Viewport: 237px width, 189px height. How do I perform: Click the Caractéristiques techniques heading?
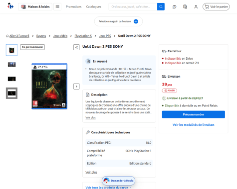[111, 132]
